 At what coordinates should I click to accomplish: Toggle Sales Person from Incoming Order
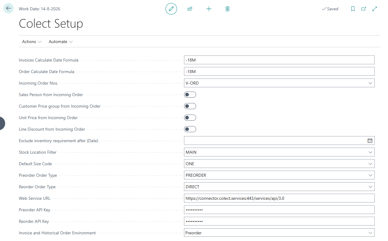190,95
